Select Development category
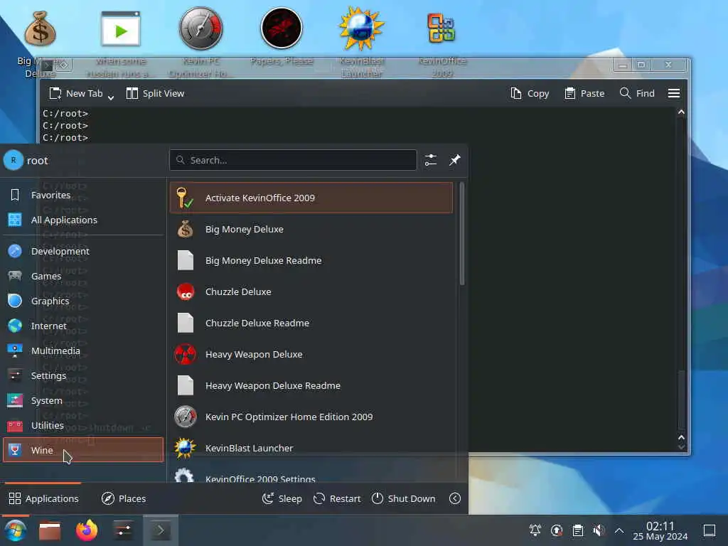The image size is (728, 546). coord(84,251)
